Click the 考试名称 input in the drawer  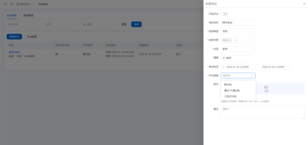238,23
